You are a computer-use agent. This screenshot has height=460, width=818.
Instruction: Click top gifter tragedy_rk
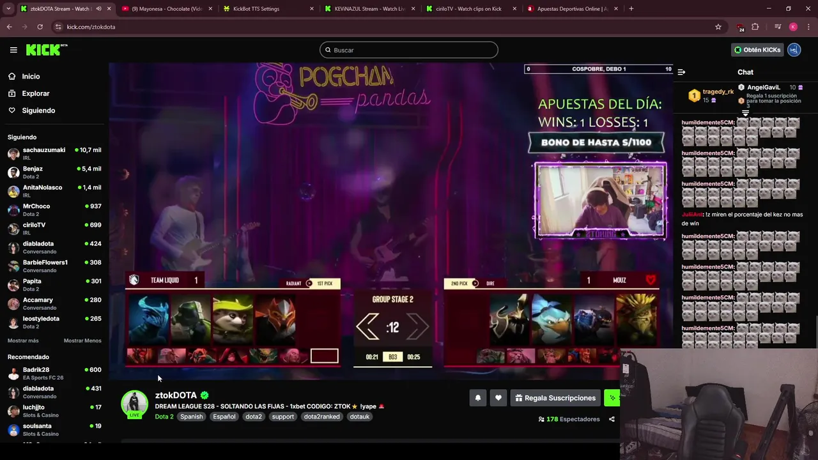point(709,95)
